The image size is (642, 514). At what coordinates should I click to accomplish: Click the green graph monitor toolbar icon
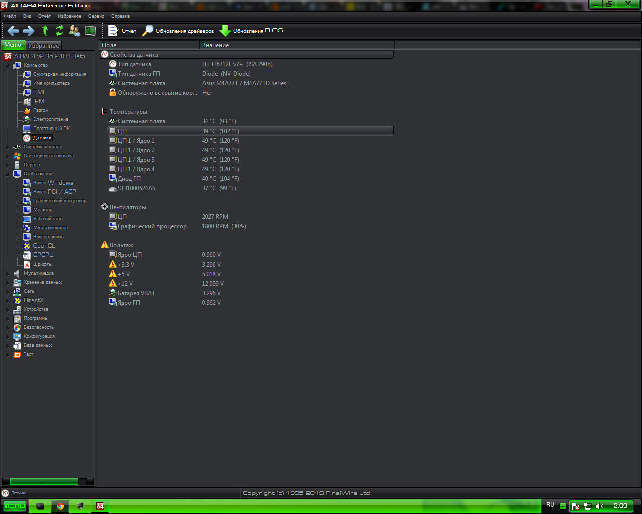[90, 31]
